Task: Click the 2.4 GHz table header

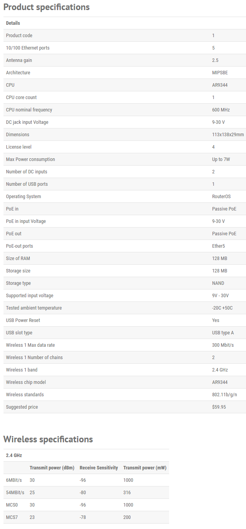Action: pos(14,455)
